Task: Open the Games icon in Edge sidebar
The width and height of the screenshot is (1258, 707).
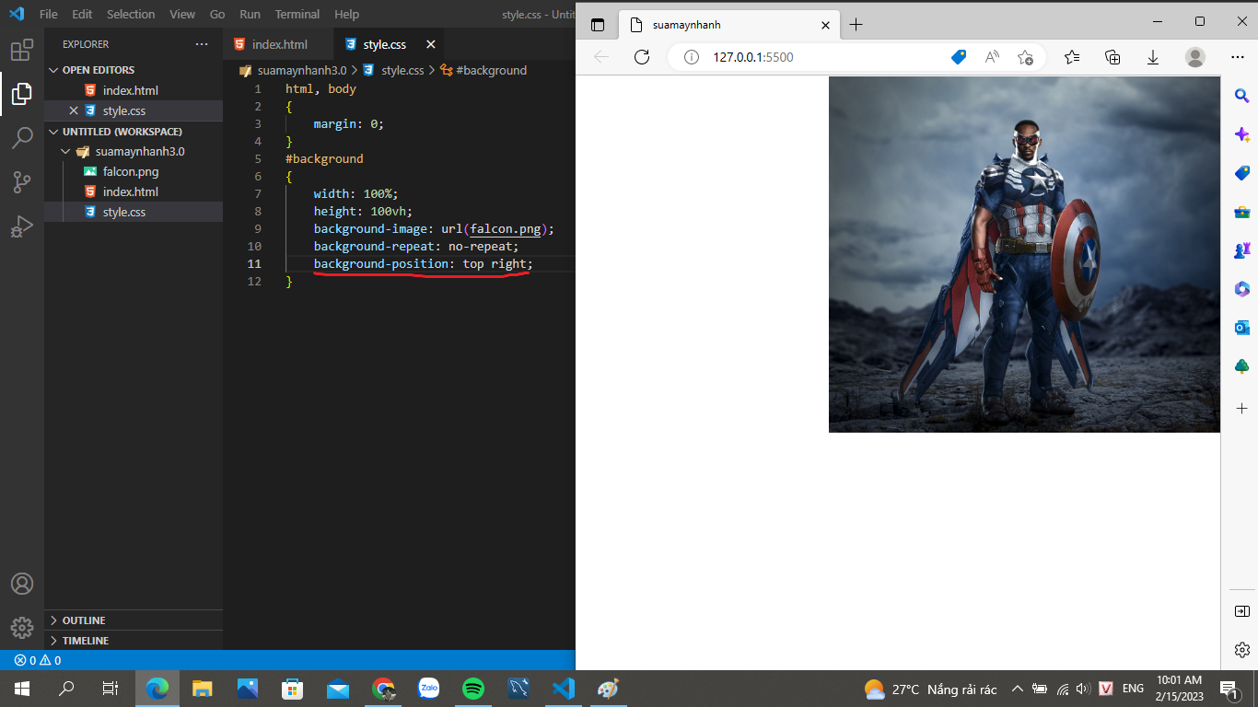Action: click(1241, 250)
